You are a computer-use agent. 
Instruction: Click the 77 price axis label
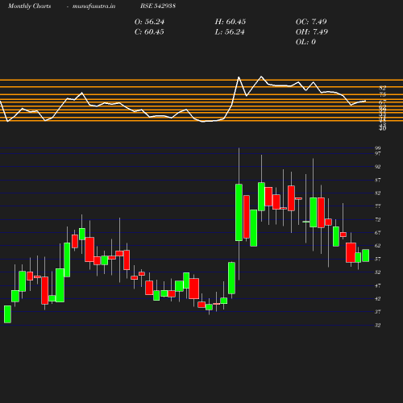click(x=378, y=206)
